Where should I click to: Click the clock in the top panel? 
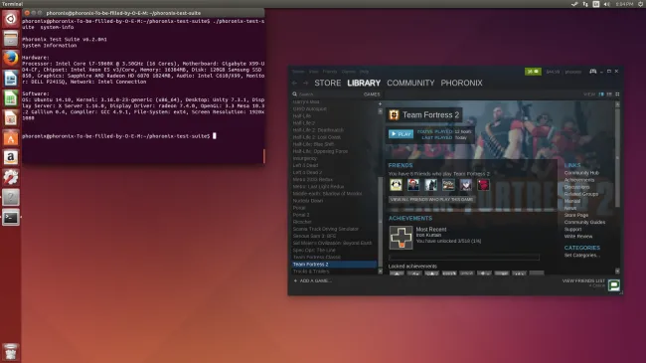click(624, 4)
